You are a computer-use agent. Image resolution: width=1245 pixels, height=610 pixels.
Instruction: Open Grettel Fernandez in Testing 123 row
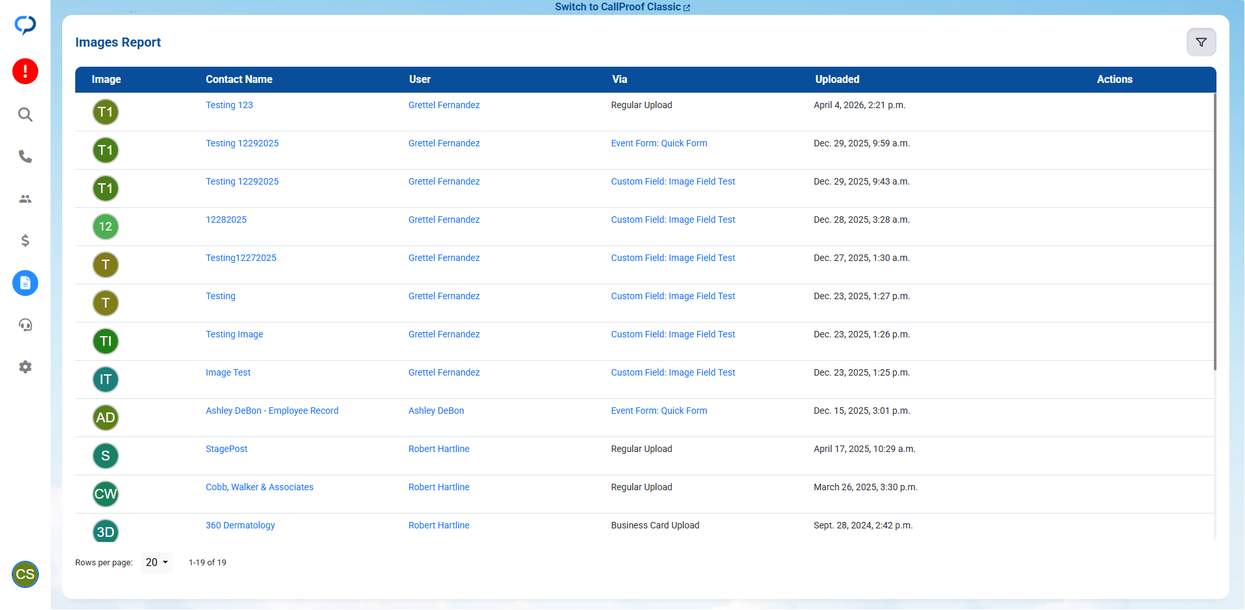tap(444, 105)
